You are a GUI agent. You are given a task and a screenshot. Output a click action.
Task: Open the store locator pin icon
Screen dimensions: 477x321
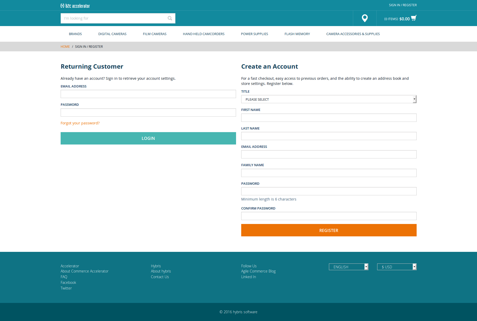(x=365, y=18)
